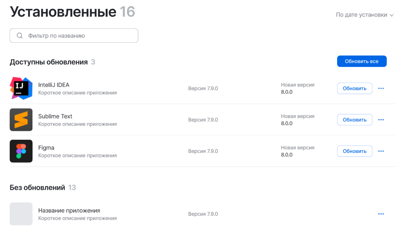Update Sublime Text with its Обновить button
408x227 pixels.
(354, 120)
